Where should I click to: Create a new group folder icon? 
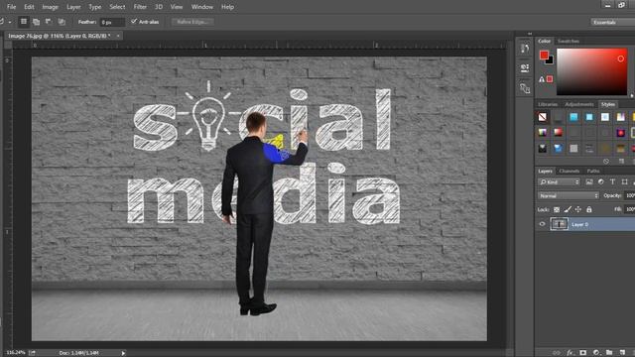609,353
